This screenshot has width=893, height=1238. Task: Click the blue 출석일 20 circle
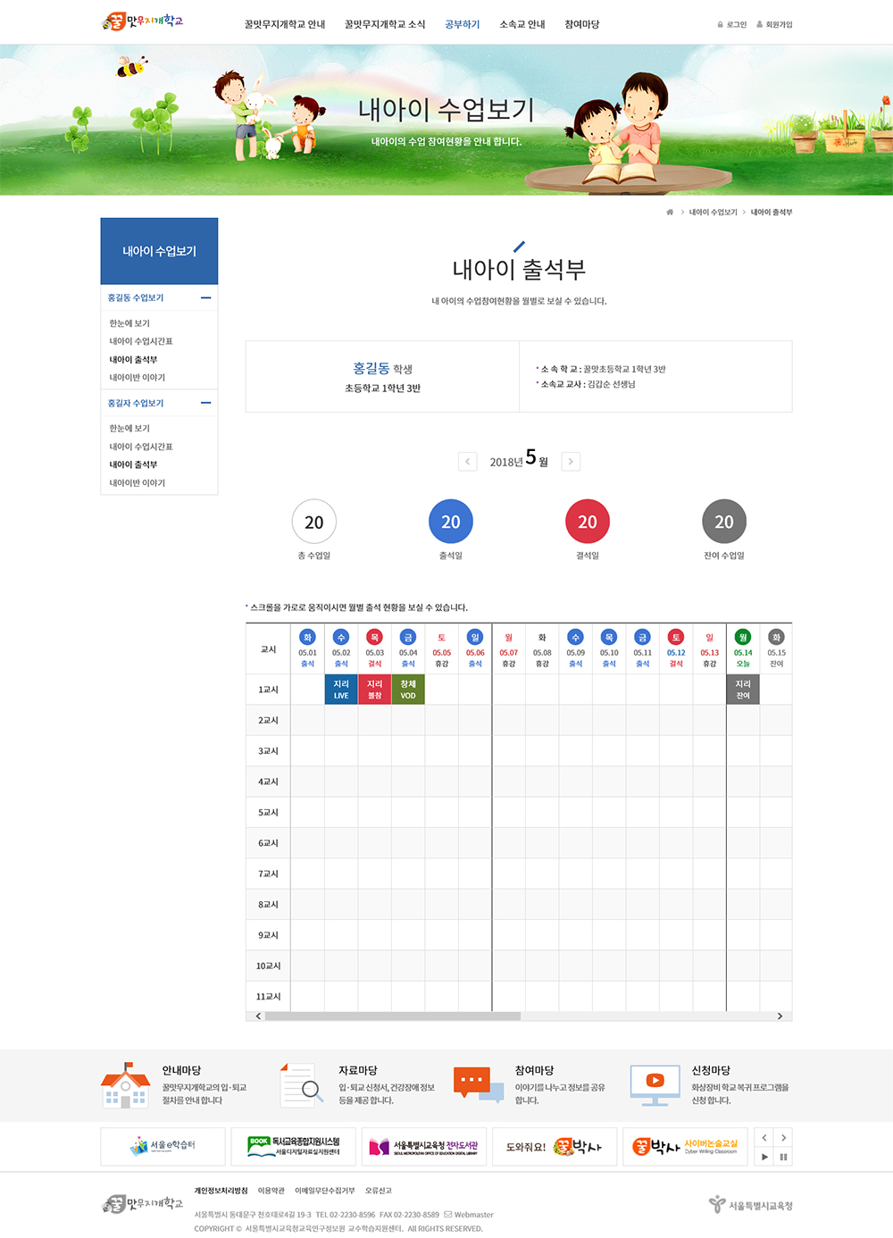point(451,522)
